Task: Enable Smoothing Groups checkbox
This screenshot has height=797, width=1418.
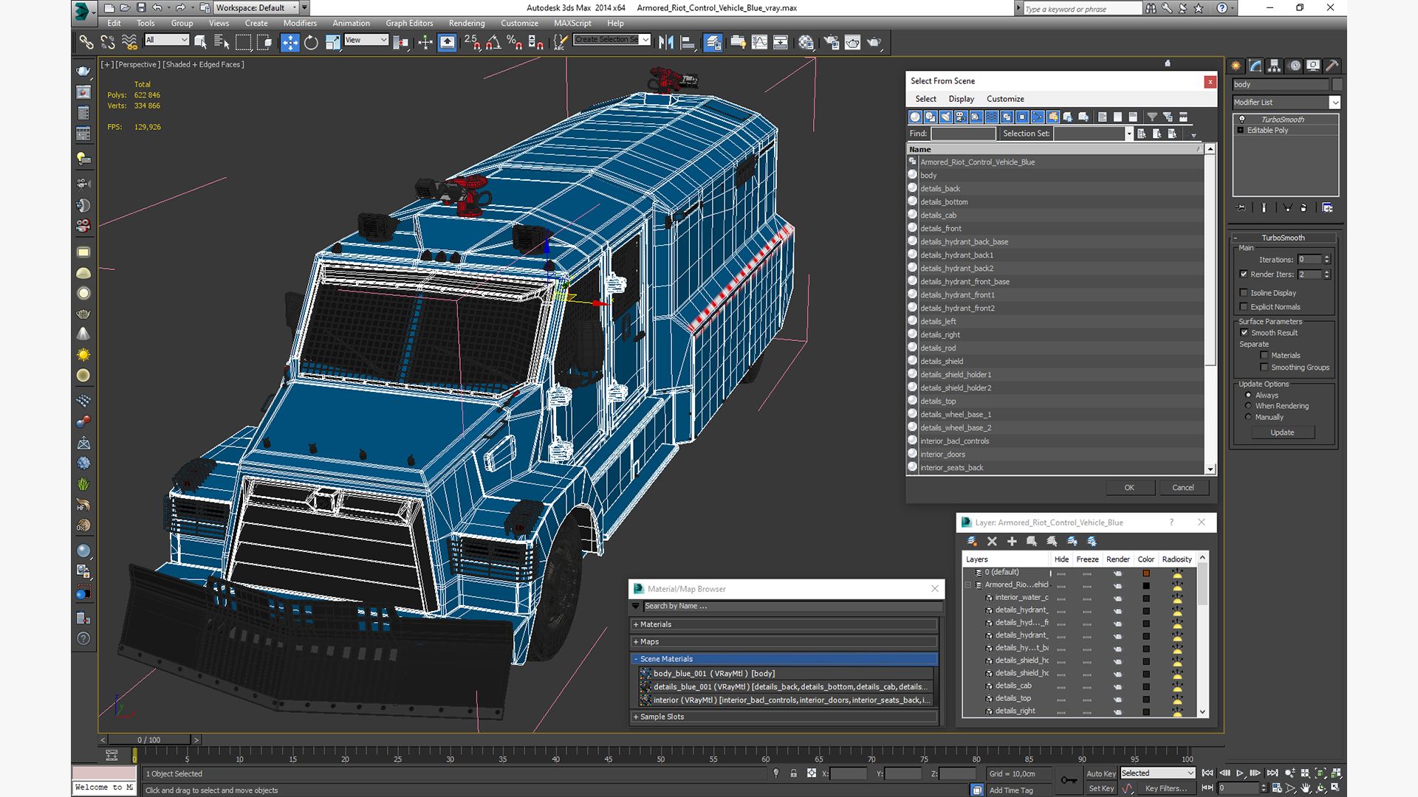Action: (1264, 368)
